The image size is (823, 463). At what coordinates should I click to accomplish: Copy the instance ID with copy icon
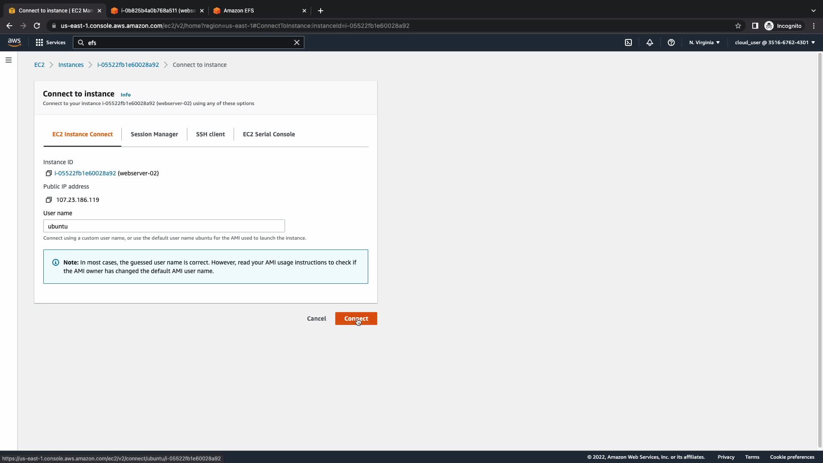49,173
